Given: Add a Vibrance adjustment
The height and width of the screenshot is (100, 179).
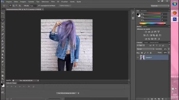Looking at the screenshot, I should [x=159, y=32].
